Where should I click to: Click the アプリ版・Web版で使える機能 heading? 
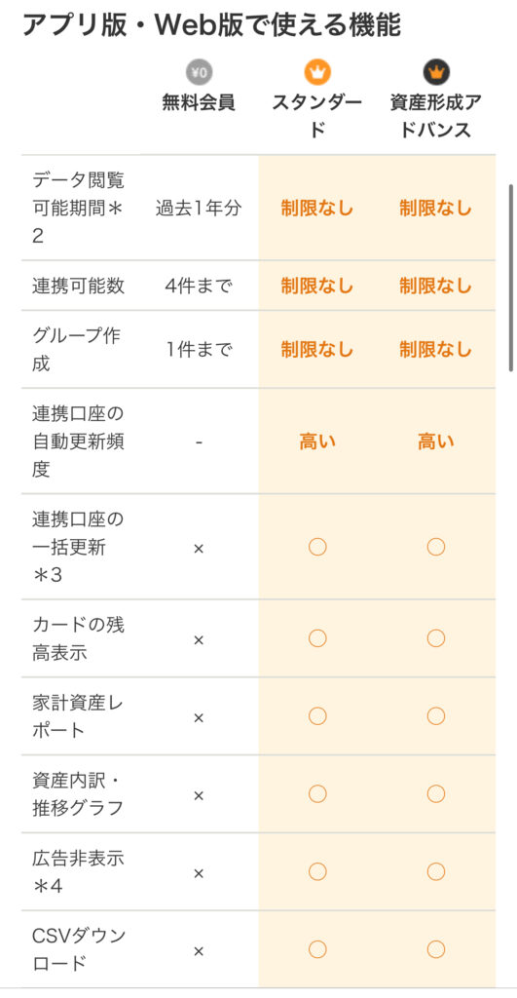(x=211, y=25)
